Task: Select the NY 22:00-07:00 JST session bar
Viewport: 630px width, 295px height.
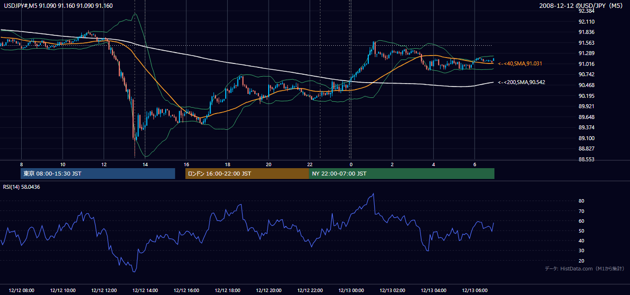Action: (x=402, y=174)
